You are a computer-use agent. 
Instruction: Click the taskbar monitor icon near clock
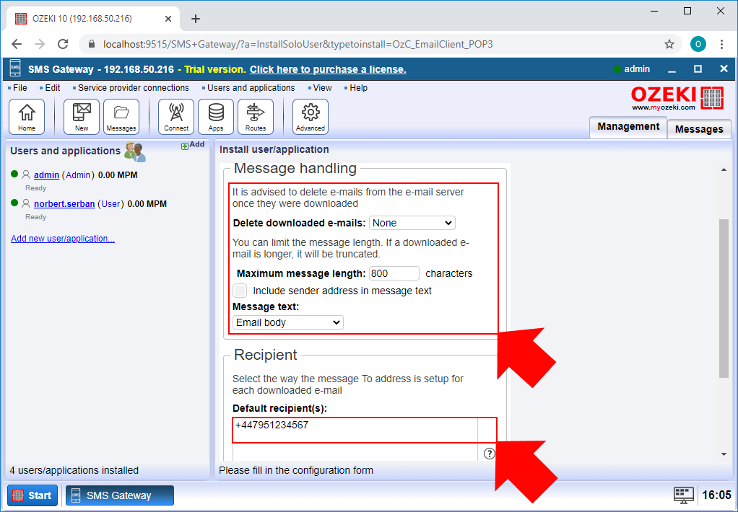tap(683, 495)
